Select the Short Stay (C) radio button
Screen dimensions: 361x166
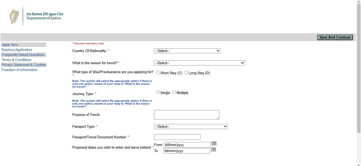(158, 72)
